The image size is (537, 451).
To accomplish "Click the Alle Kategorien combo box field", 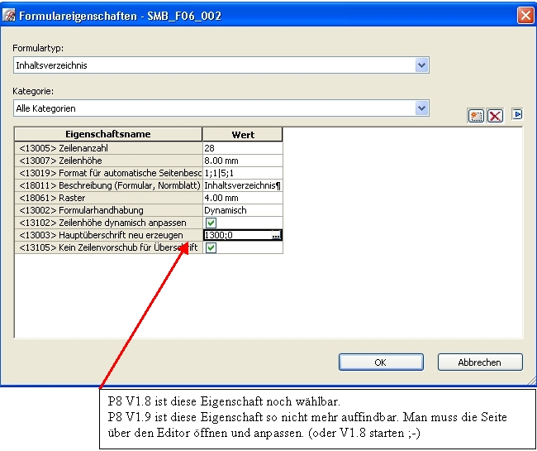I will pyautogui.click(x=221, y=108).
